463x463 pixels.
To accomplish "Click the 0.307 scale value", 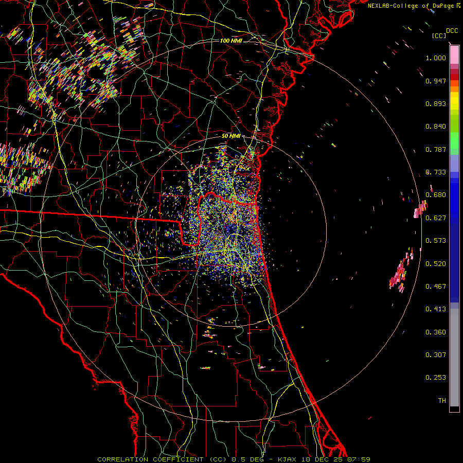I will pos(436,355).
